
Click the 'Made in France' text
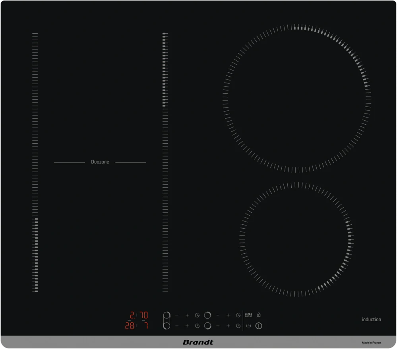371,343
